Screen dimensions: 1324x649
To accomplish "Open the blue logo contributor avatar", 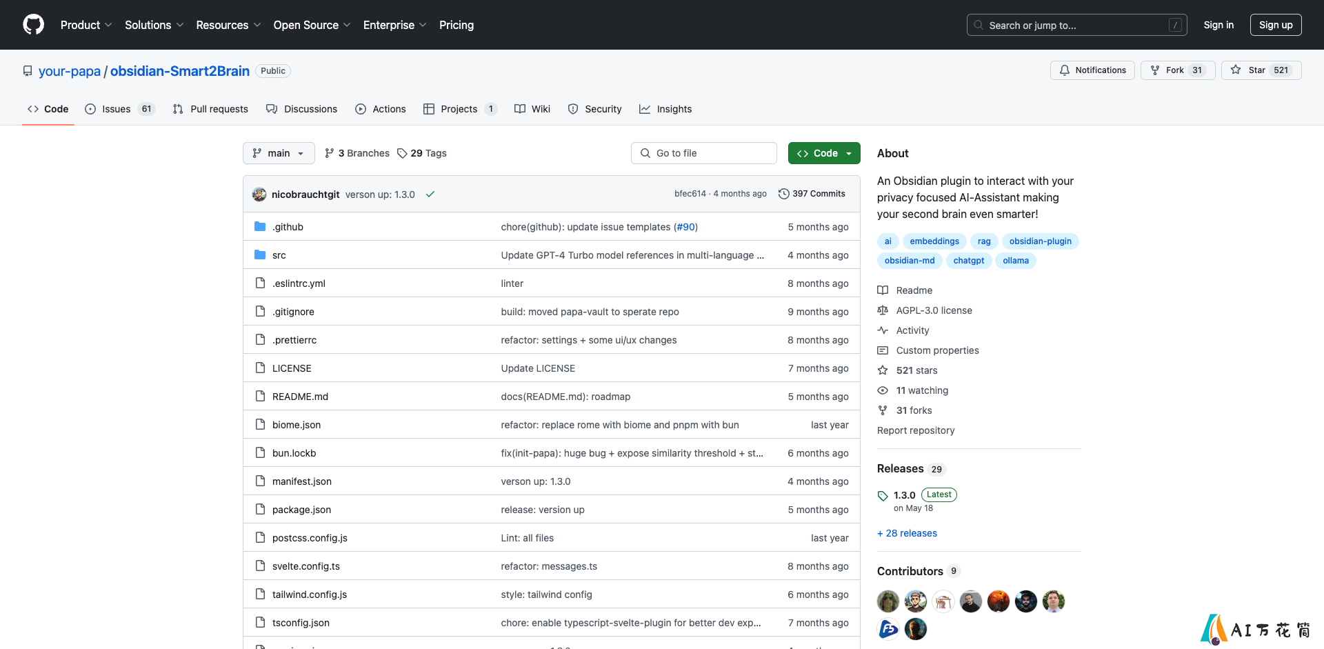I will pos(888,629).
